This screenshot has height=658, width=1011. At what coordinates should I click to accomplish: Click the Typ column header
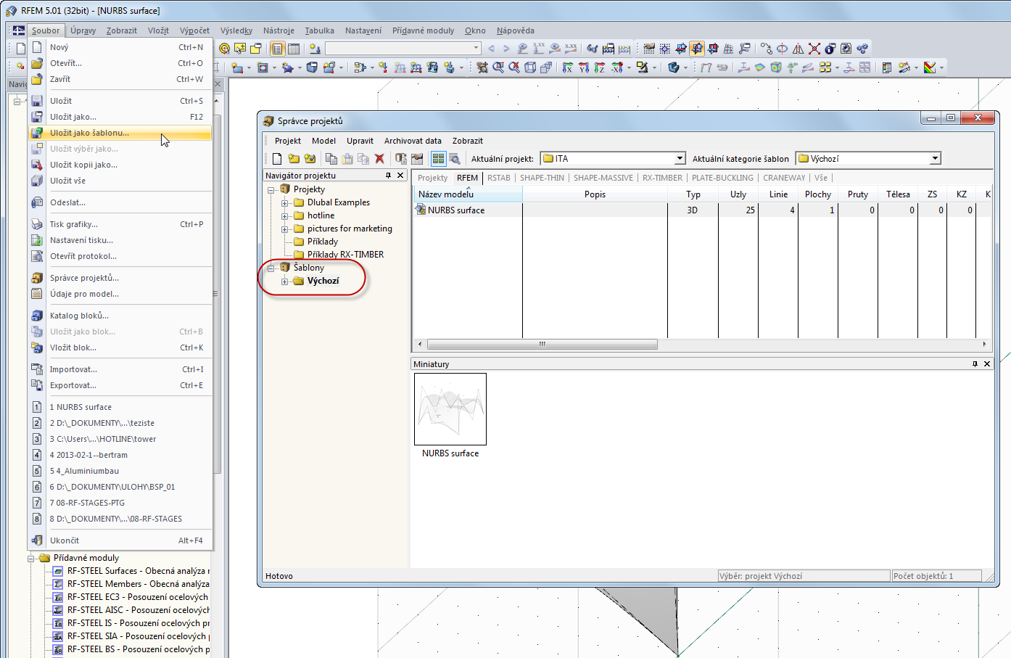[693, 194]
